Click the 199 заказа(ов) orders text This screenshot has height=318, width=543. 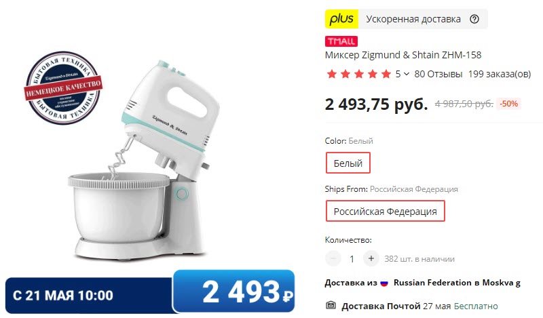pos(500,74)
